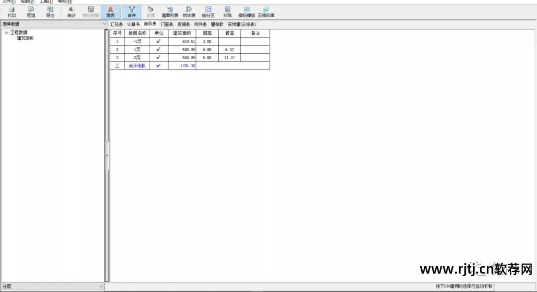
Task: Click the 1781.32 total area cell
Action: coord(182,66)
